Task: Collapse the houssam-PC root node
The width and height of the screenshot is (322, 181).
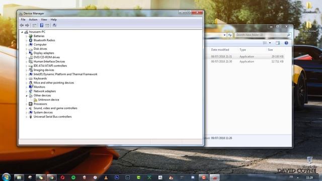Action: 22,32
